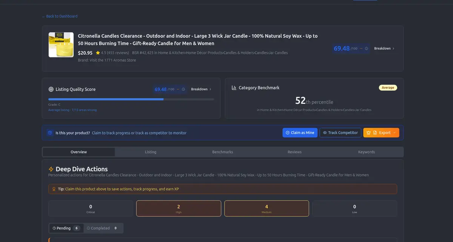Select the Average badge on Category Benchmark

(x=388, y=87)
